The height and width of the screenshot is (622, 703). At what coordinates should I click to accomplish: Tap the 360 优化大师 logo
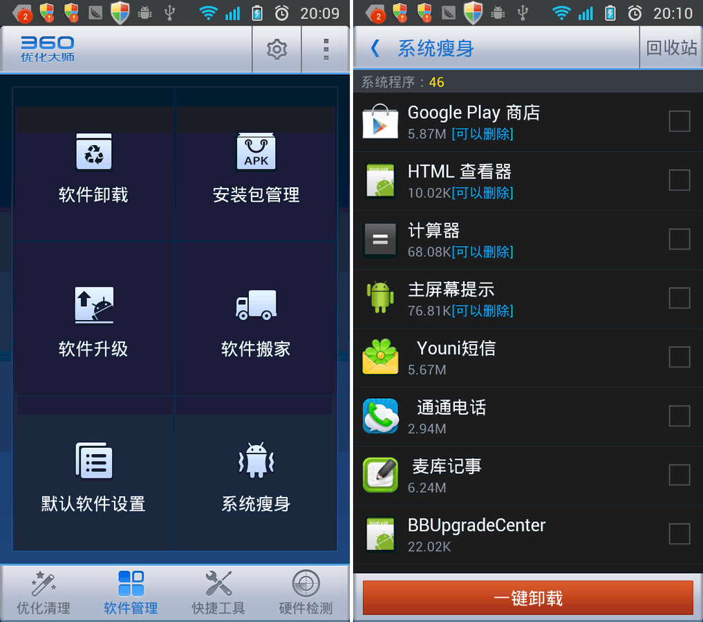(48, 49)
